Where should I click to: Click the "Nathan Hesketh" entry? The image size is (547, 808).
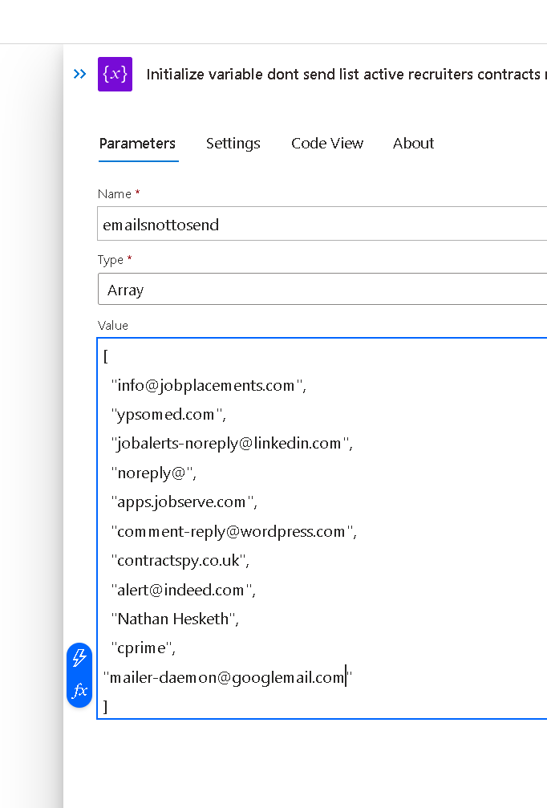point(175,619)
